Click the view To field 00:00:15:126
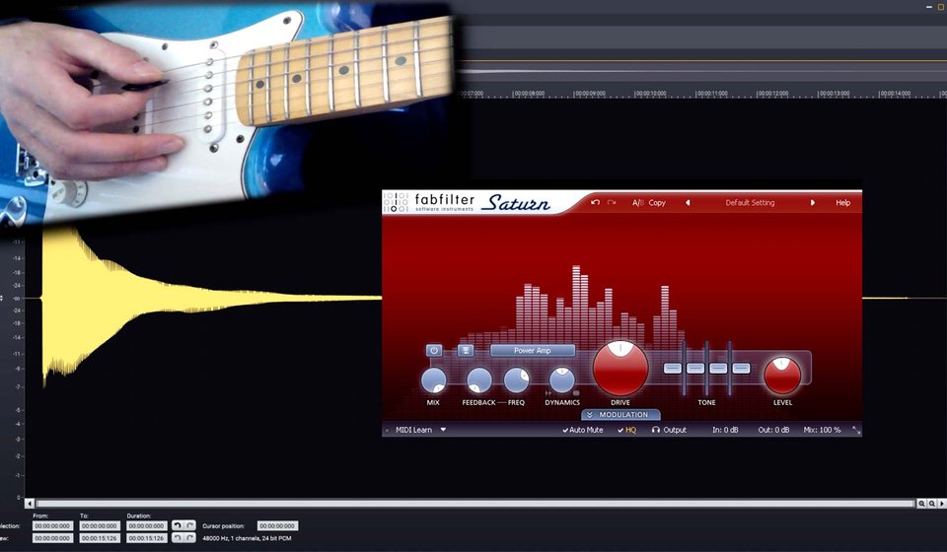 click(100, 538)
